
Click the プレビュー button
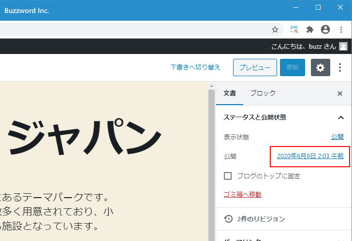255,67
